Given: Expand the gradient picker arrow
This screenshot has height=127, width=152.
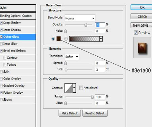Looking at the screenshot, I should 101,39.
